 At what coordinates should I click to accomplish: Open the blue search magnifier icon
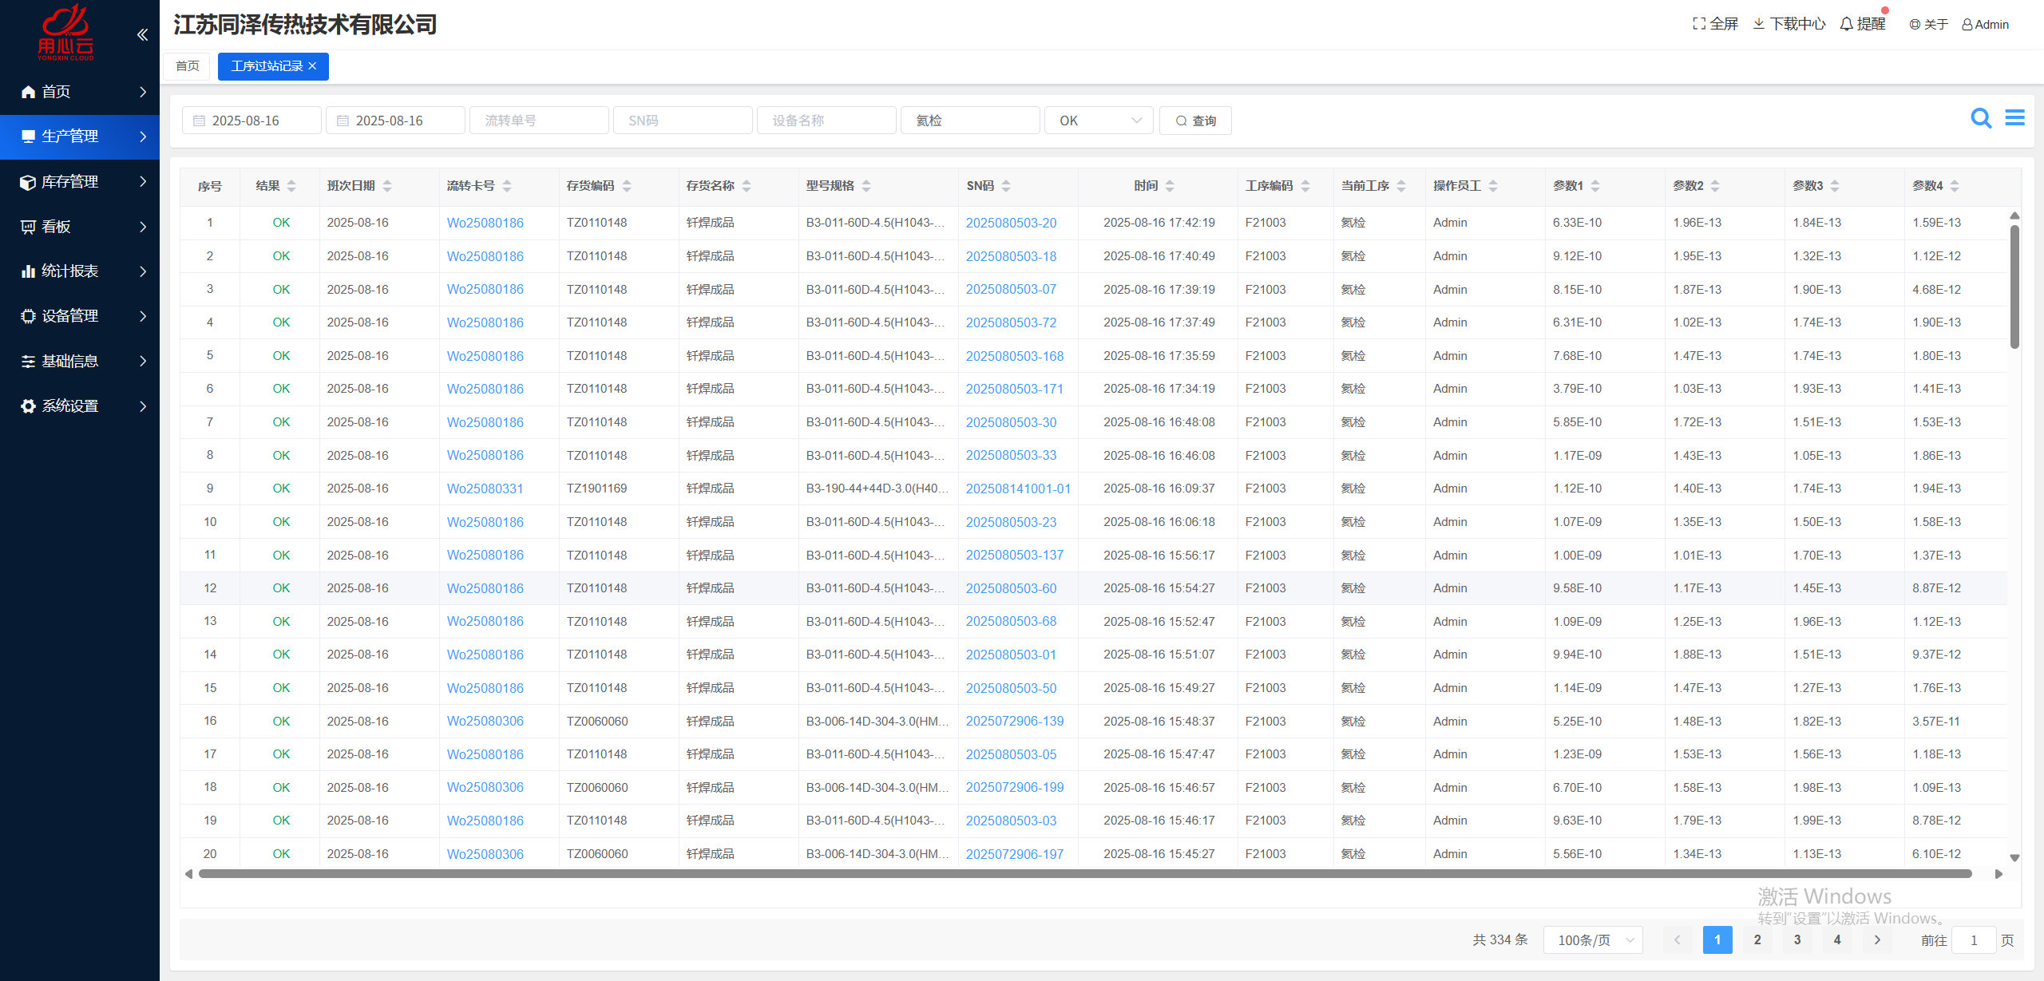1981,118
